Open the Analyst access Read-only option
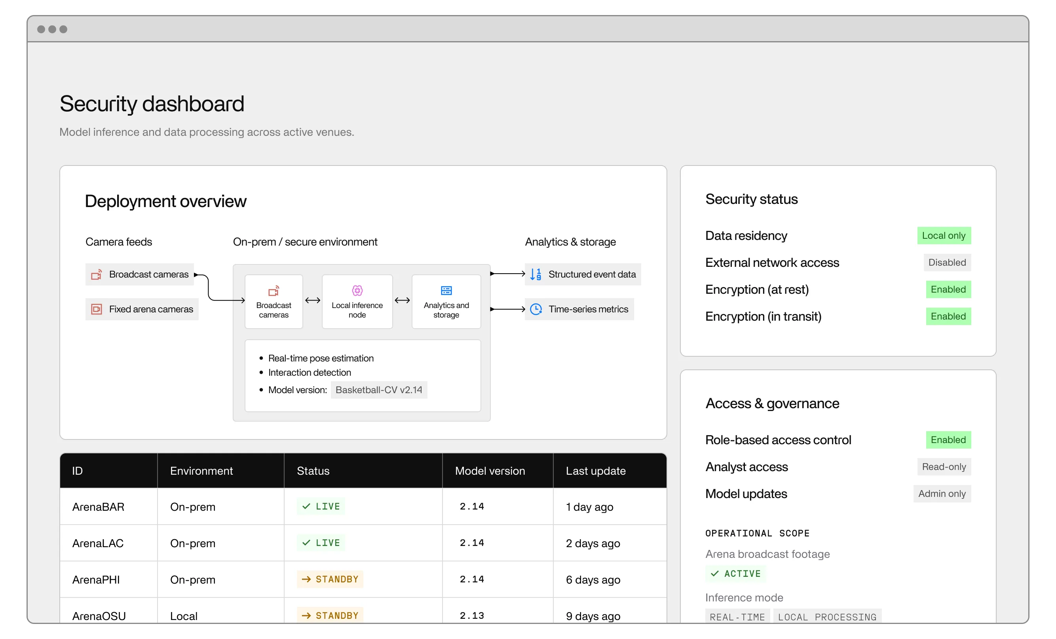The width and height of the screenshot is (1056, 639). tap(944, 467)
